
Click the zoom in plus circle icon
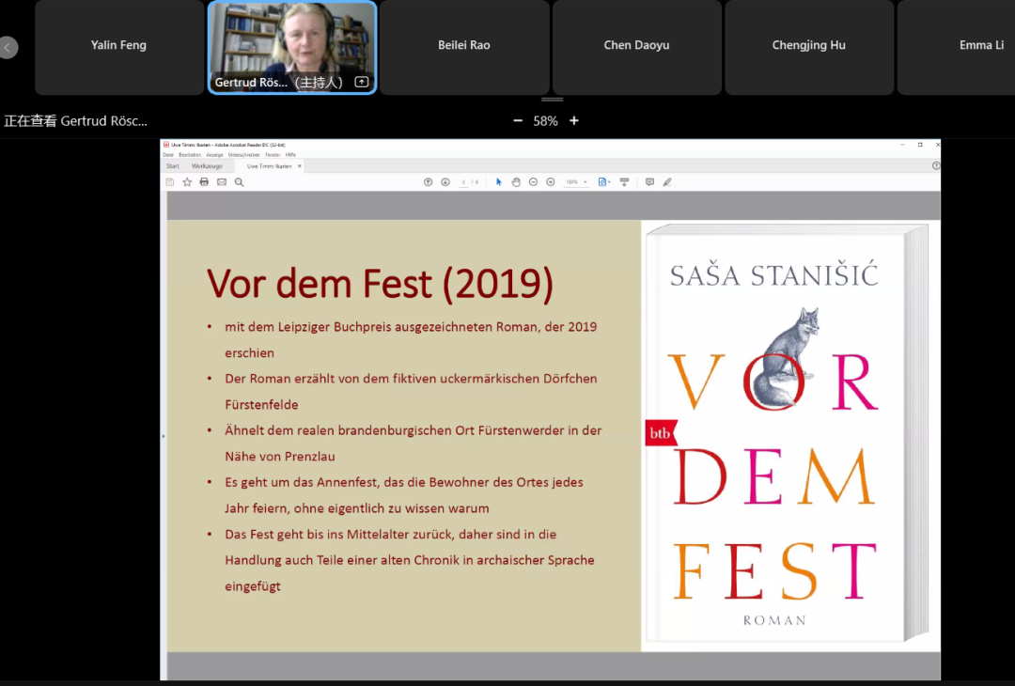(x=551, y=182)
